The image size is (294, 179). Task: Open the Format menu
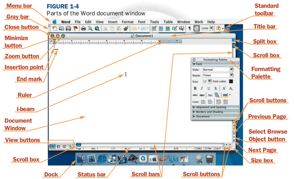128,22
